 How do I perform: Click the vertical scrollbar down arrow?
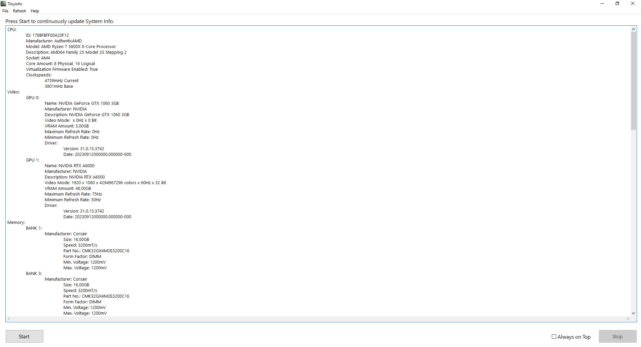click(x=633, y=313)
